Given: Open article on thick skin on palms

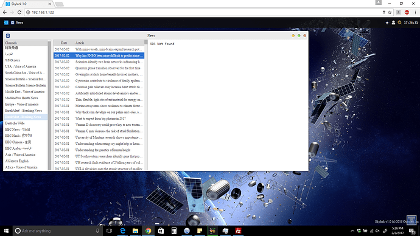Looking at the screenshot, I should (99, 112).
